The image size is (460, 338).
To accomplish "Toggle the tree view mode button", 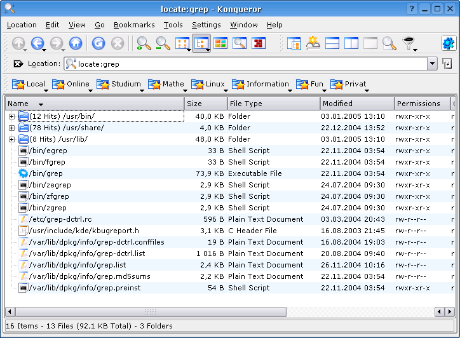I will pyautogui.click(x=201, y=43).
